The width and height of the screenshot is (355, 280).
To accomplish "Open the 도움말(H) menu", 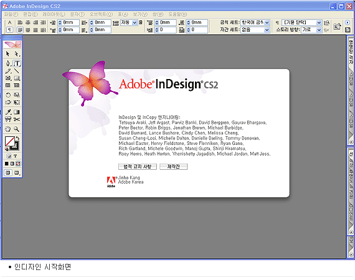I will click(x=177, y=14).
